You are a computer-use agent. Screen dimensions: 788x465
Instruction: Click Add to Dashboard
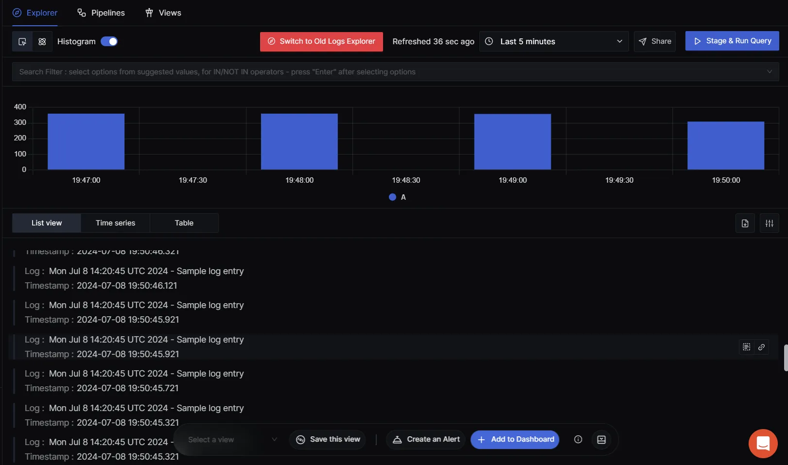coord(515,440)
